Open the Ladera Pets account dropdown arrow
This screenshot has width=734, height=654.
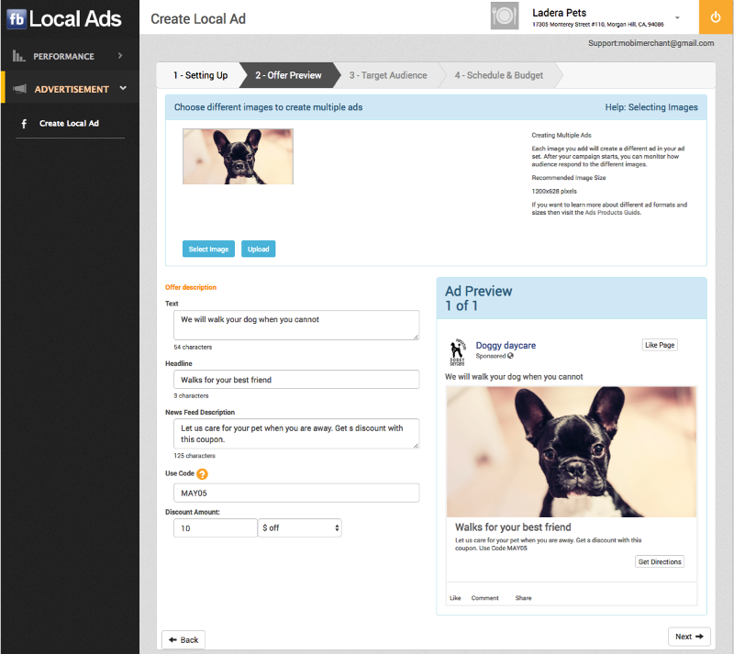coord(677,18)
